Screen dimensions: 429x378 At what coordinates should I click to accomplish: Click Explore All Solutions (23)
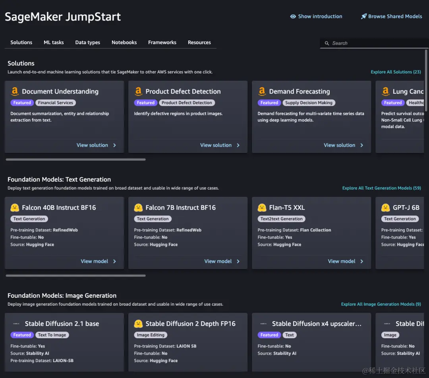pos(396,72)
